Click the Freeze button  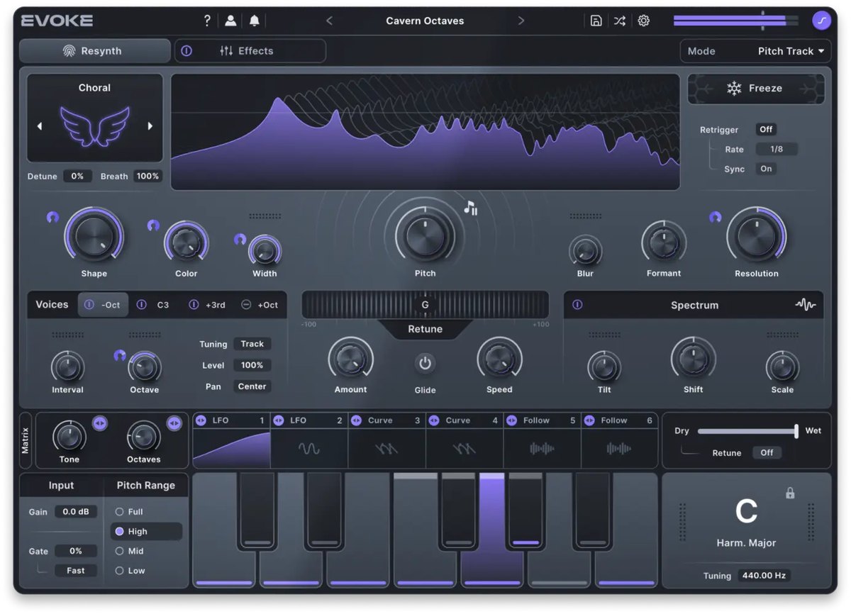(756, 89)
